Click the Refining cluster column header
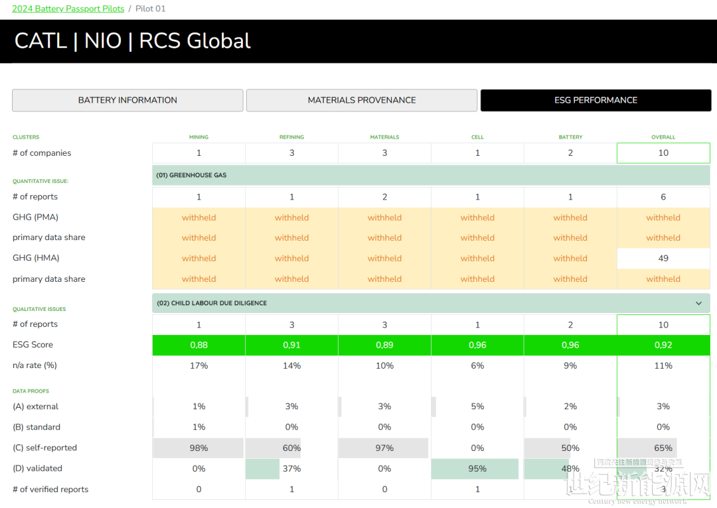The height and width of the screenshot is (508, 717). click(291, 137)
